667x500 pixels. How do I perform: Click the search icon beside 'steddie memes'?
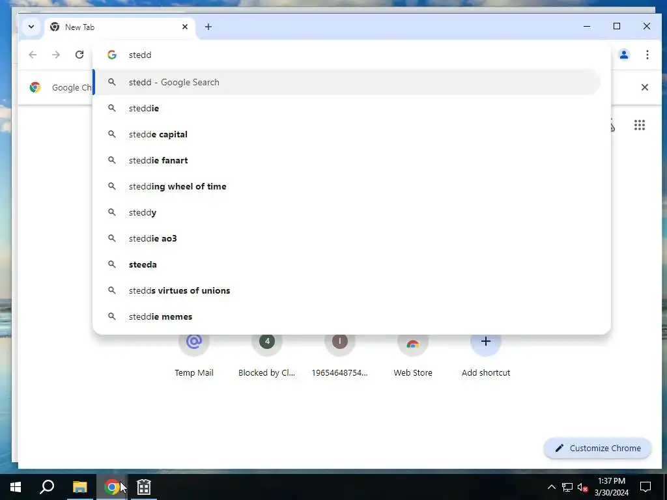[112, 316]
